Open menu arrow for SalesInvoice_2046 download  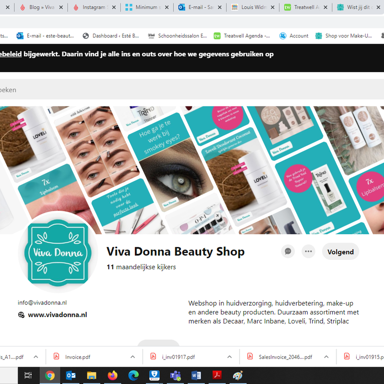(326, 357)
